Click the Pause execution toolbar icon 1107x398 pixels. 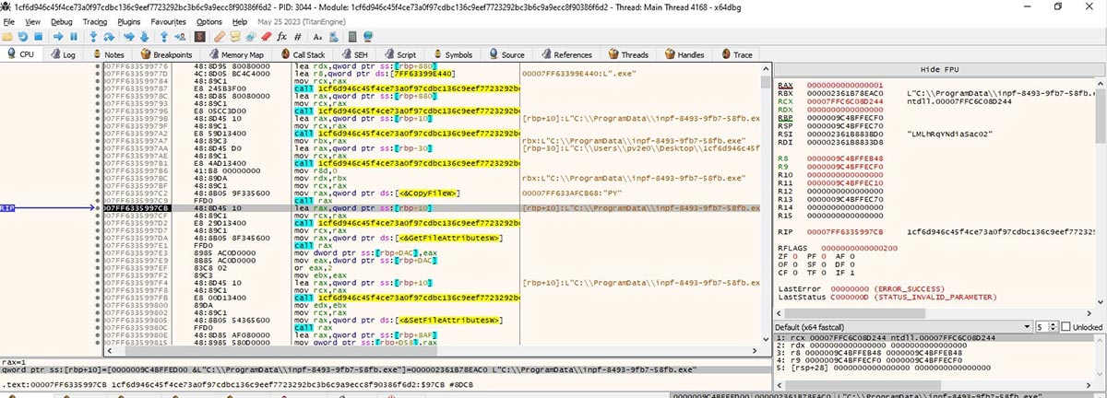74,37
